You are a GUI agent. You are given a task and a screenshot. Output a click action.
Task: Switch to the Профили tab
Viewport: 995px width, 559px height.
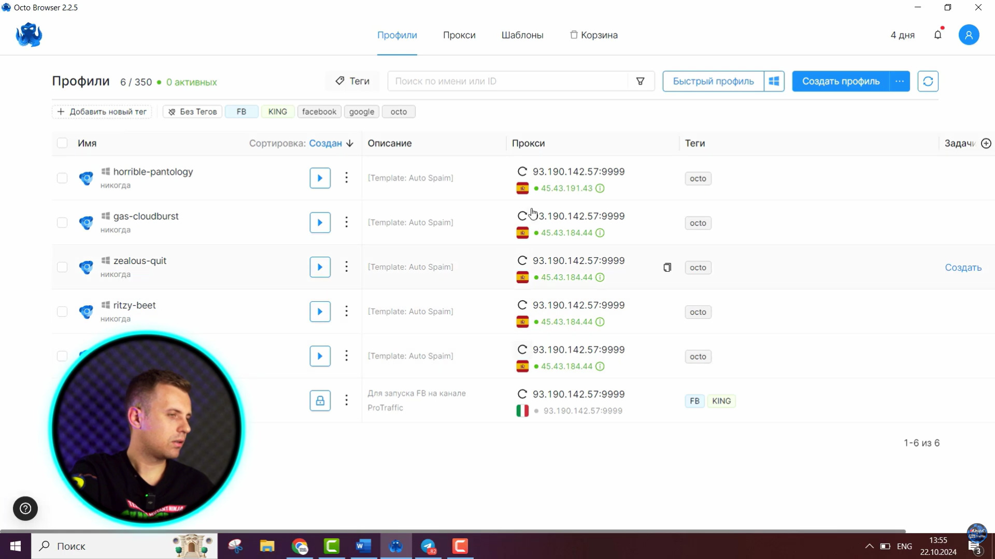(397, 35)
